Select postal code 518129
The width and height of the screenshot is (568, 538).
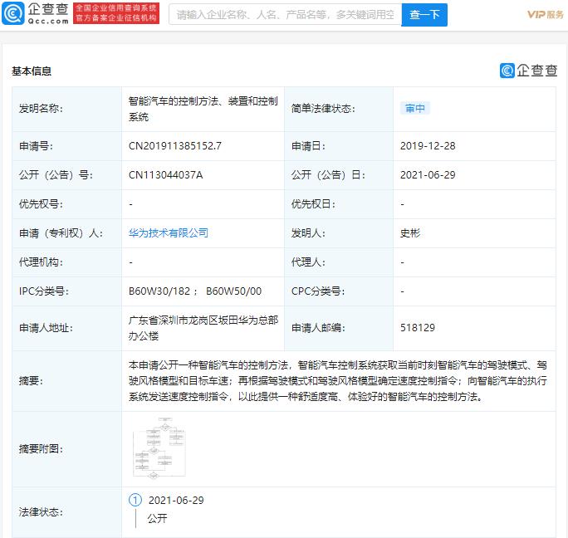[418, 328]
